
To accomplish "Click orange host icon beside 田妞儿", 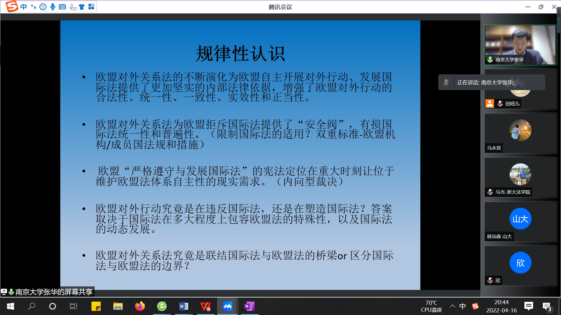I will tap(490, 104).
